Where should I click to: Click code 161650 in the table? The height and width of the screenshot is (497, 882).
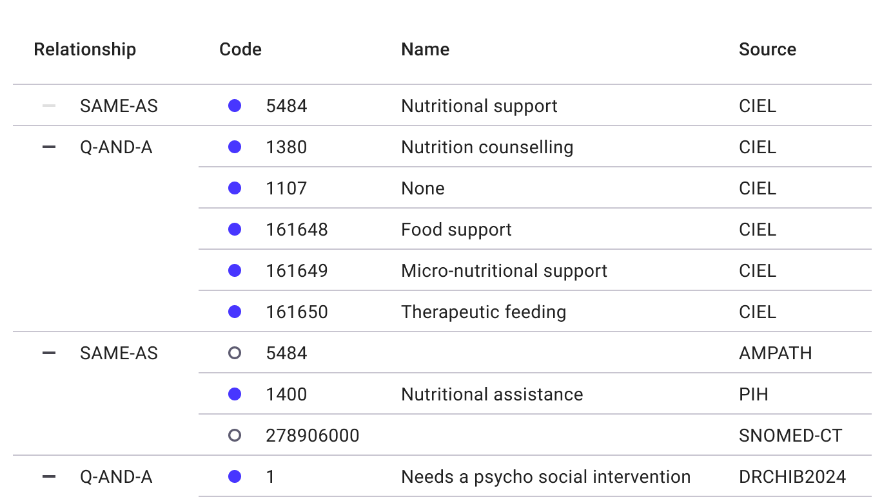[297, 312]
